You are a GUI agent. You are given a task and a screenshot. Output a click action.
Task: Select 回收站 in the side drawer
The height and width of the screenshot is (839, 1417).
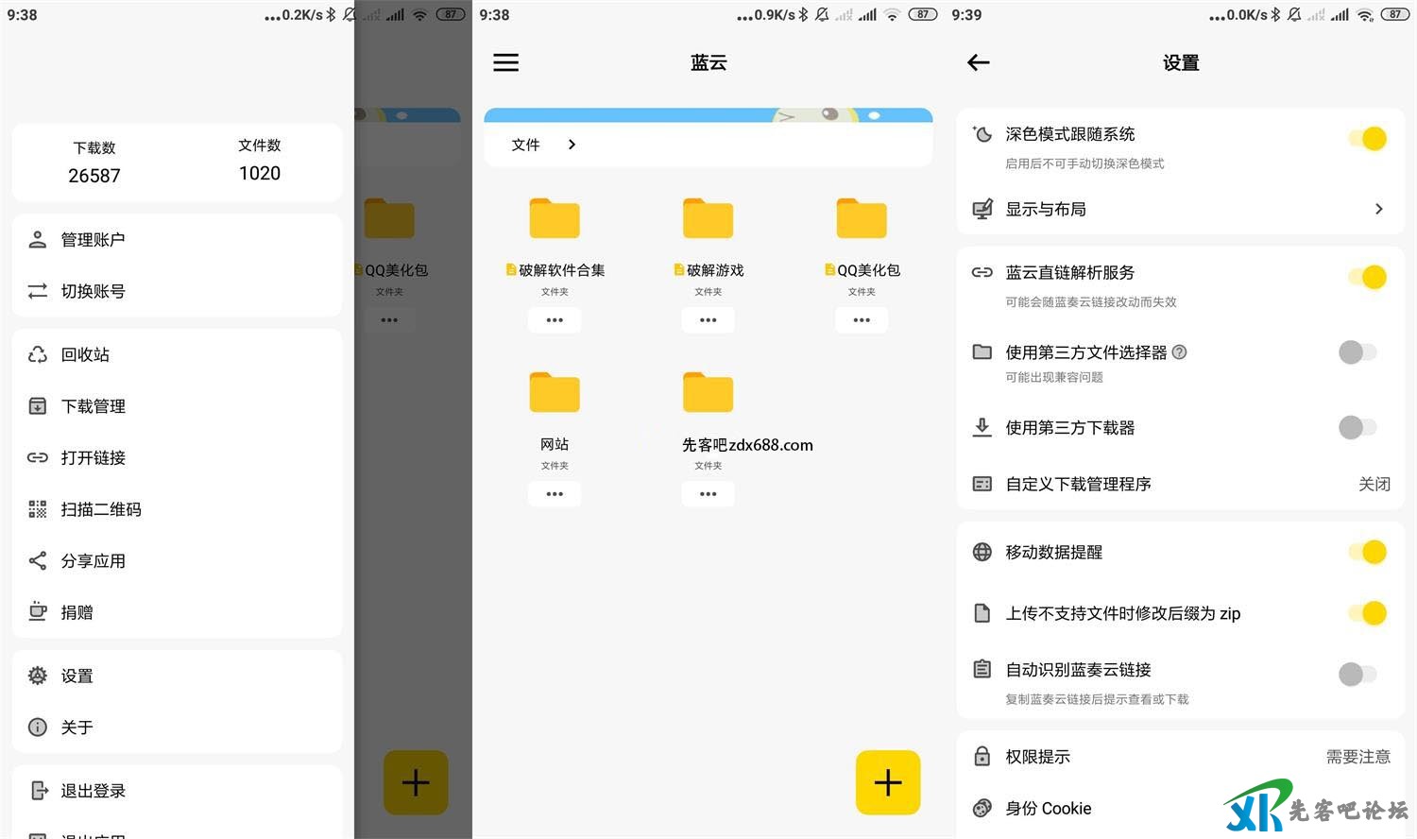[x=85, y=355]
